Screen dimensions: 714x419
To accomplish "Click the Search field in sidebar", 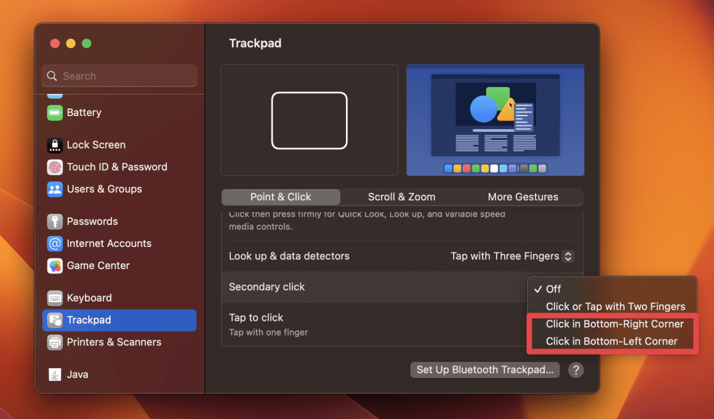I will pos(119,76).
